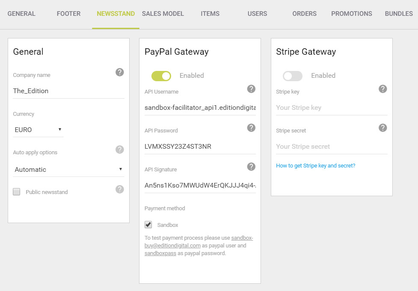Open the Currency EURO dropdown
This screenshot has width=418, height=291.
pyautogui.click(x=38, y=129)
